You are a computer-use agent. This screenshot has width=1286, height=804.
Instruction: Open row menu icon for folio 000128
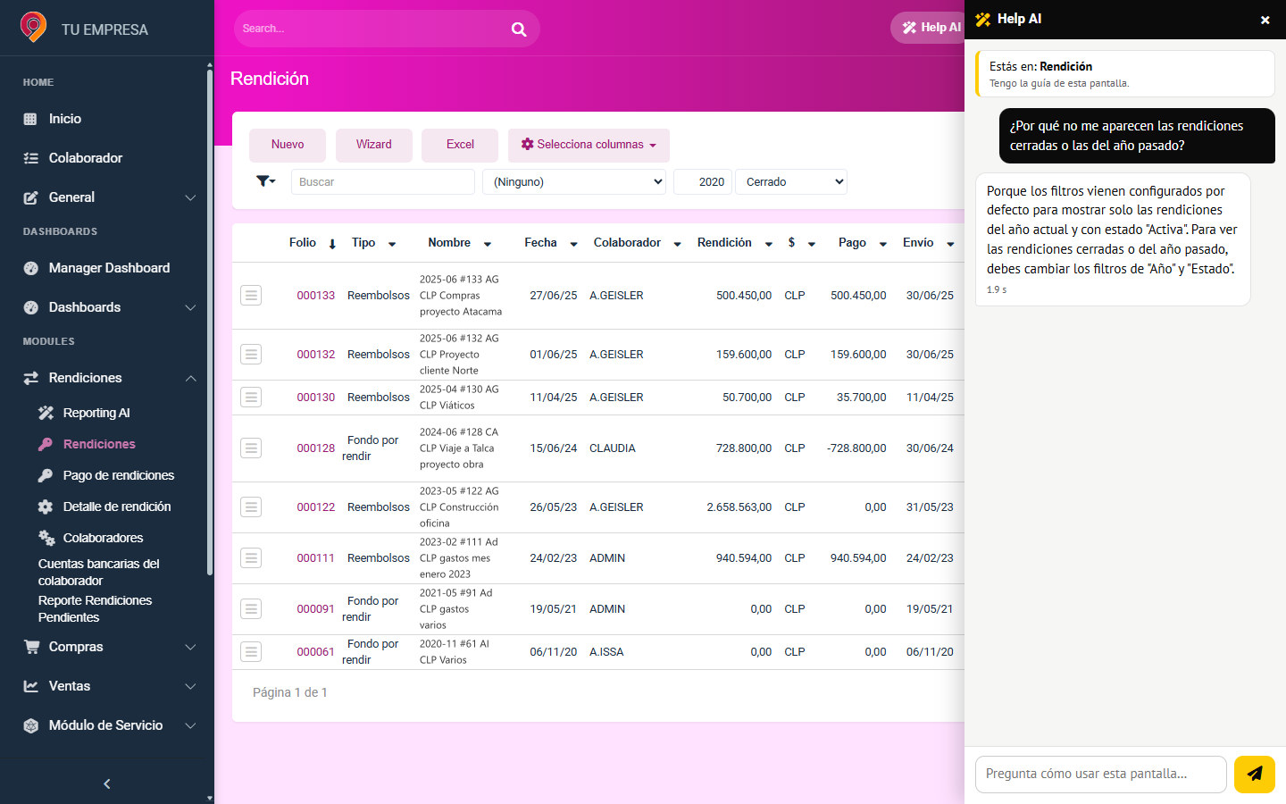pos(251,448)
